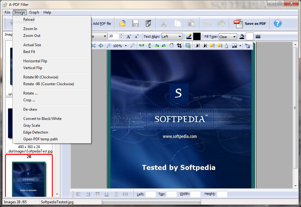Click Add PDF file button

click(102, 24)
